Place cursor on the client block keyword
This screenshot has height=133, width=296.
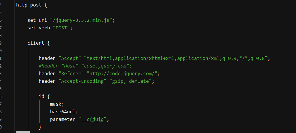36,43
